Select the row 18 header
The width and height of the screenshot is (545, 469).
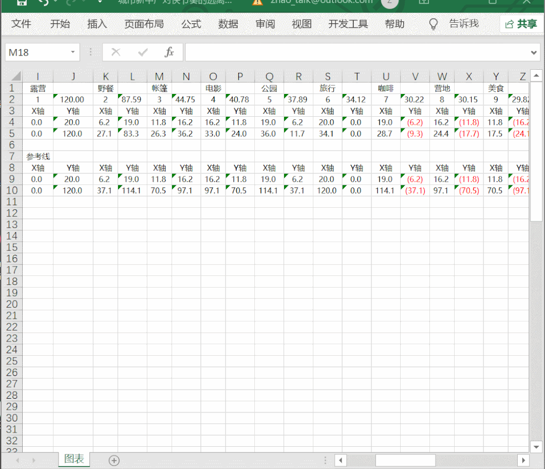tap(12, 282)
